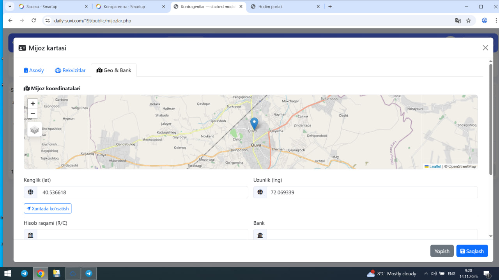Image resolution: width=499 pixels, height=280 pixels.
Task: Click the Yopish button
Action: [442, 251]
